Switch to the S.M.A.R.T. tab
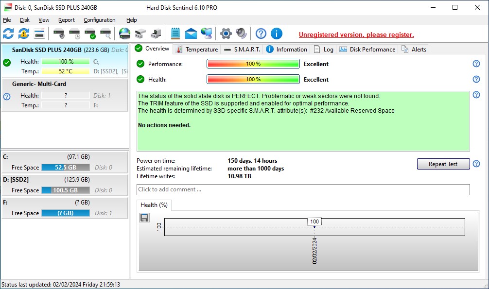The height and width of the screenshot is (289, 489). tap(243, 49)
